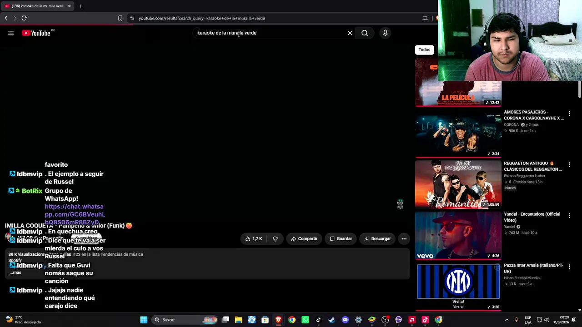Image resolution: width=582 pixels, height=327 pixels.
Task: Open AMD Software from the taskbar
Action: coord(412,320)
